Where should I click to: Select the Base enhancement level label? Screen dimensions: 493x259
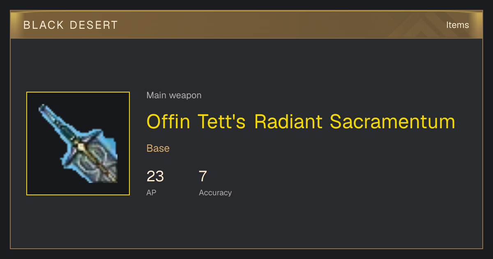[x=158, y=148]
